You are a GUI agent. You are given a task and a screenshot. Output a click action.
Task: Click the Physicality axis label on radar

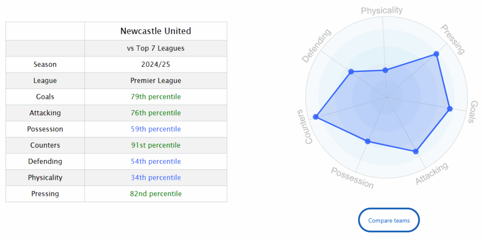[382, 10]
